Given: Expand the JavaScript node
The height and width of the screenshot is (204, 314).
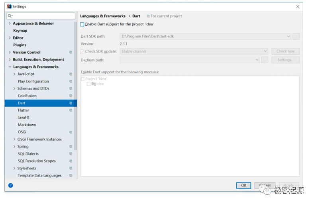Looking at the screenshot, I should click(14, 74).
